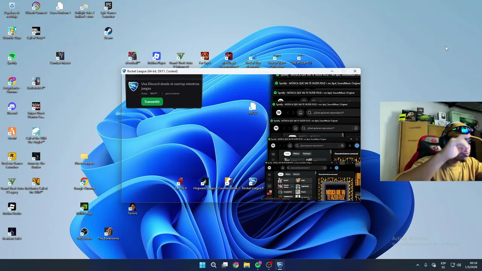Screen dimensions: 482x271
Task: Select The Bonerooms desktop icon
Action: (x=108, y=234)
